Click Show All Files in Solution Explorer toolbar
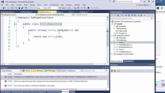Viewport: 165px width, 93px height. [x=135, y=15]
